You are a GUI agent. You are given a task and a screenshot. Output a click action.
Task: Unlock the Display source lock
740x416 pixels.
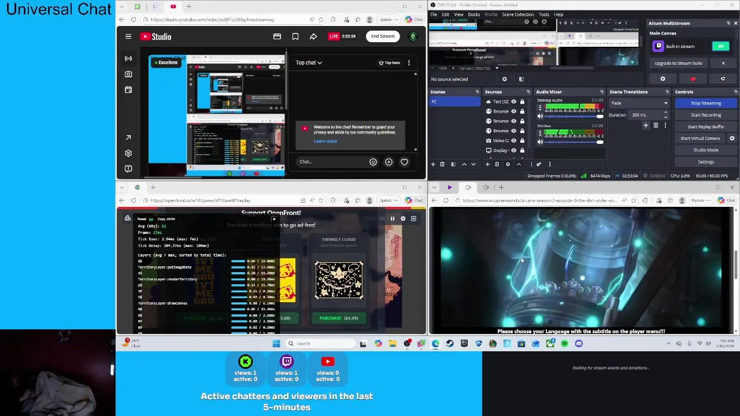522,150
